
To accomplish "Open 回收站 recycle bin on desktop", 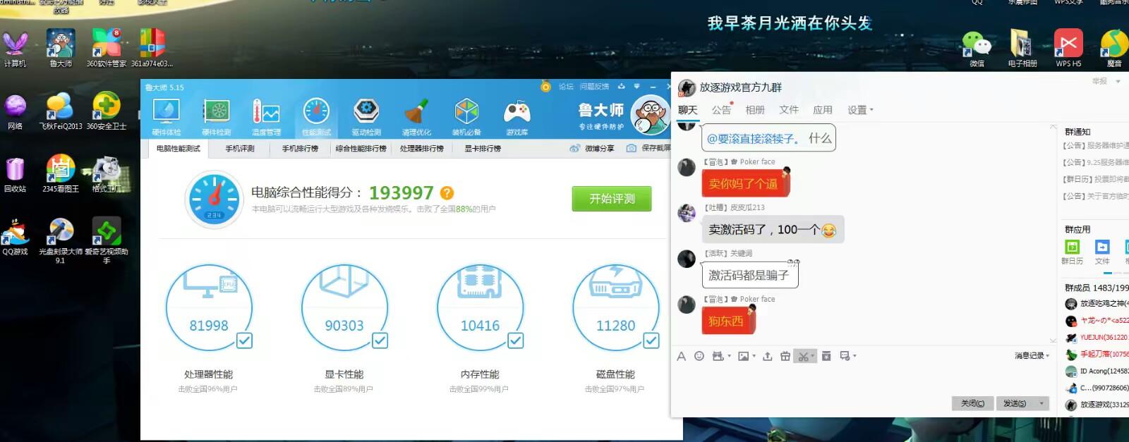I will 15,175.
